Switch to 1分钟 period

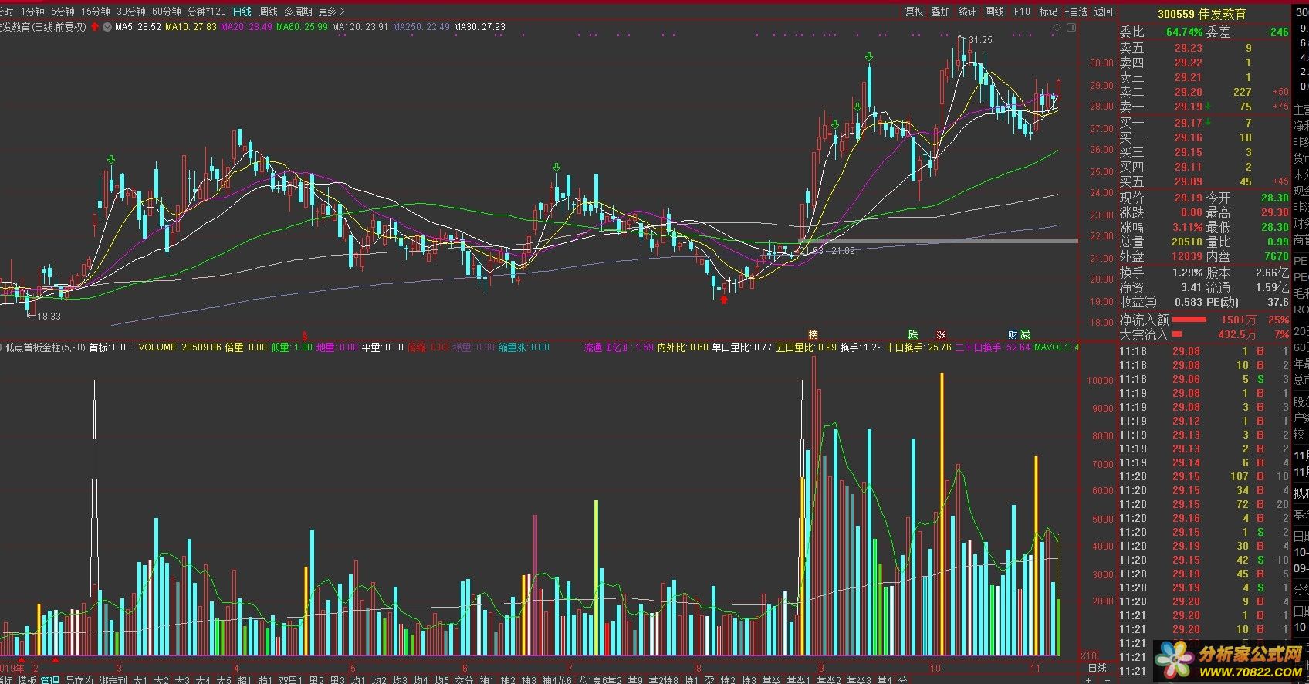pos(32,12)
